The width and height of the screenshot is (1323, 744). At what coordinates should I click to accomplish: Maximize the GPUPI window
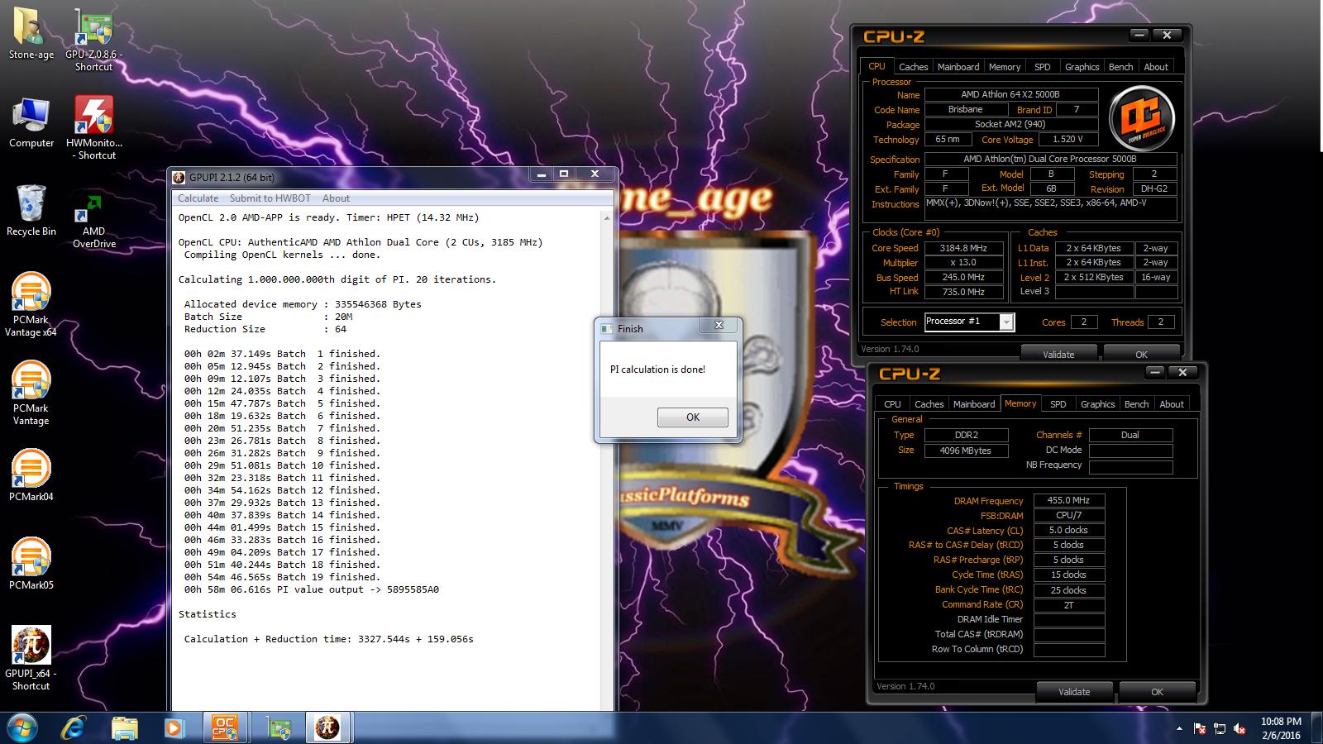(x=564, y=174)
